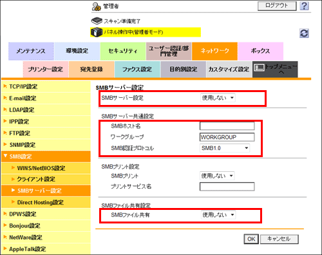Expand AppleTalk設定 in sidebar
Image resolution: width=322 pixels, height=255 pixels.
tap(46, 249)
